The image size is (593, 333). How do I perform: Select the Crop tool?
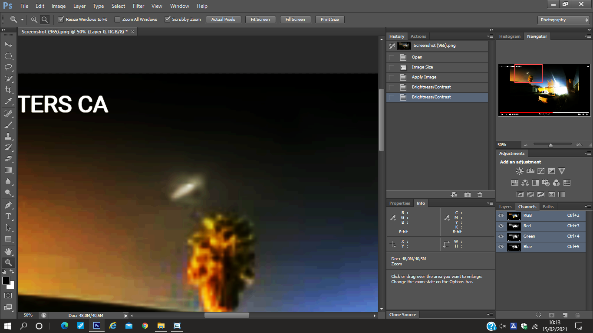[x=8, y=90]
